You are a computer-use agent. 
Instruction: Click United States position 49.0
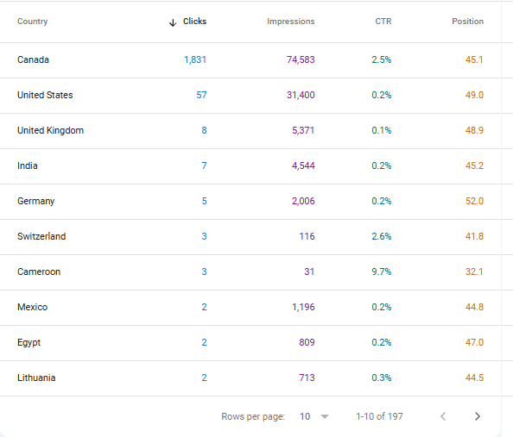[474, 95]
